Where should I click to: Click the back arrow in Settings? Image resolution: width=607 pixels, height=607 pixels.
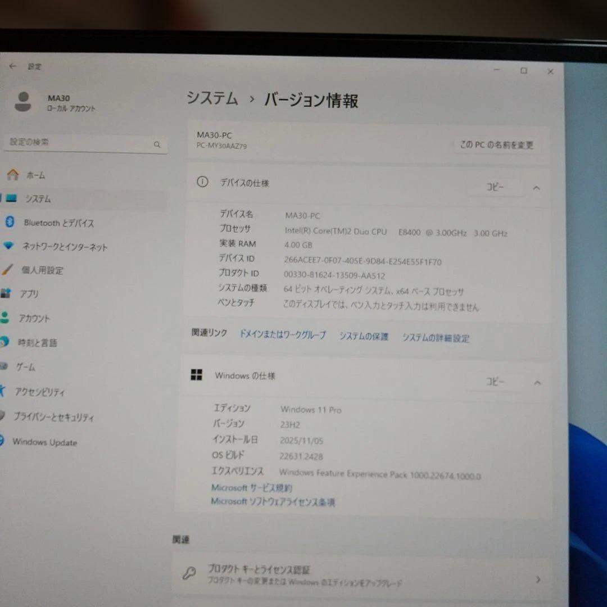pyautogui.click(x=12, y=66)
